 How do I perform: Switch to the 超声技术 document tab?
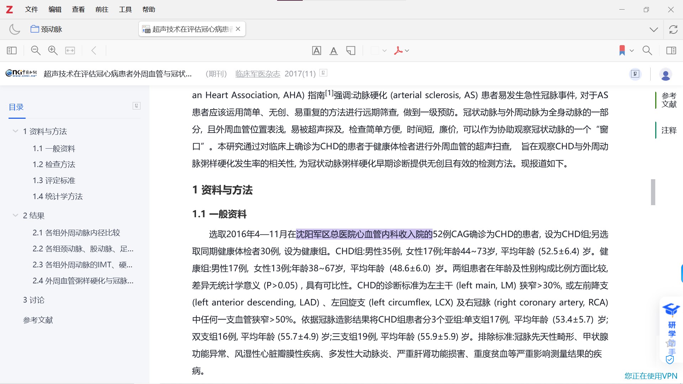point(189,29)
